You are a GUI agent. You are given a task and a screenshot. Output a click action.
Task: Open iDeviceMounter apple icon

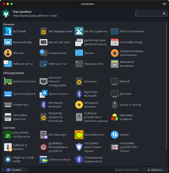click(x=79, y=135)
